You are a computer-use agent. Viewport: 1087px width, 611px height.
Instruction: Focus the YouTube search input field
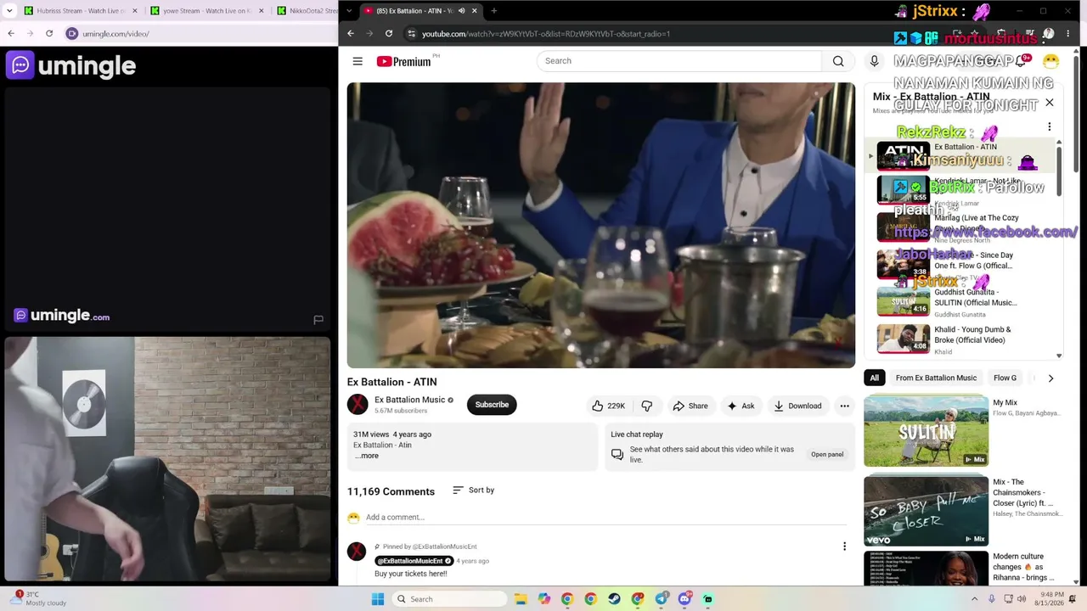[x=679, y=61]
